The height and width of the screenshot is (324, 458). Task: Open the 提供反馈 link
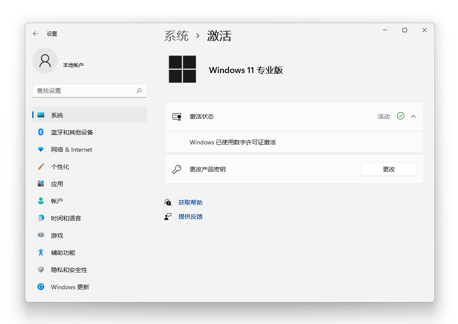(x=191, y=217)
